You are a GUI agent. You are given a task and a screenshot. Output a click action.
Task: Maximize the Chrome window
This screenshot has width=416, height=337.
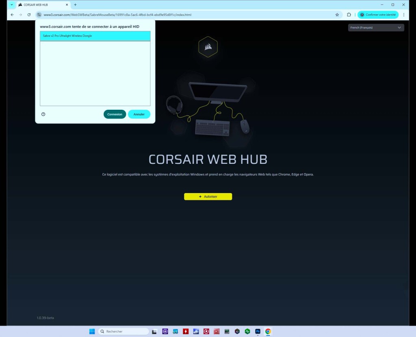click(x=393, y=5)
